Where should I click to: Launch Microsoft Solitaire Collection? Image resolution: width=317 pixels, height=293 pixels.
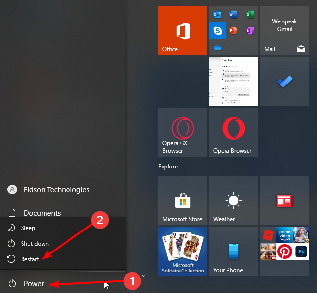(x=183, y=251)
